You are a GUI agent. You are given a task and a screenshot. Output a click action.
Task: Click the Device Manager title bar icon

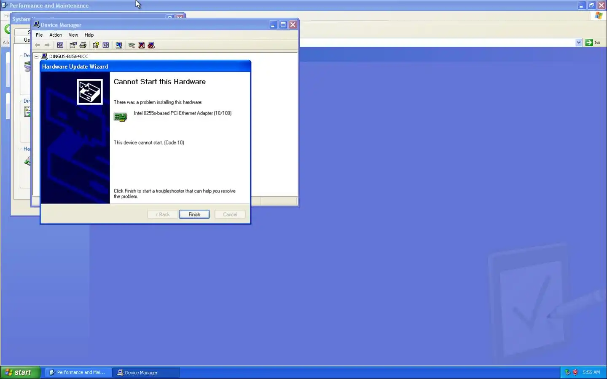(36, 25)
